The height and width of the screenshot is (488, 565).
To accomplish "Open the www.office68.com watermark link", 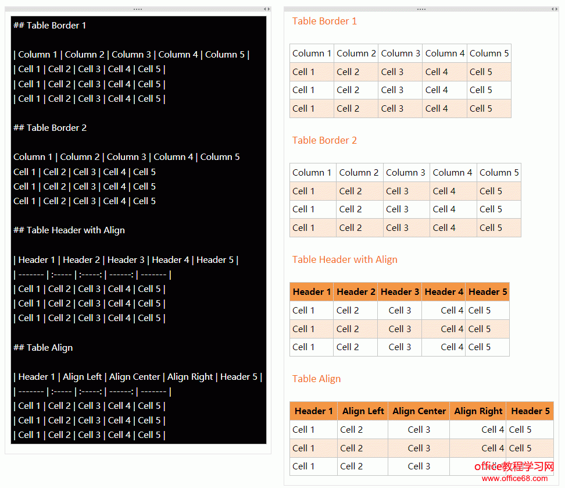I will [x=514, y=479].
